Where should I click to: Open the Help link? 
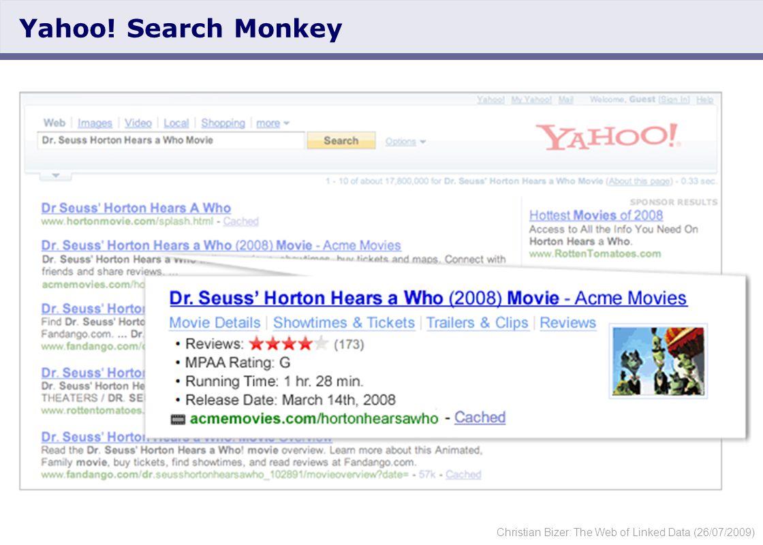(x=704, y=99)
